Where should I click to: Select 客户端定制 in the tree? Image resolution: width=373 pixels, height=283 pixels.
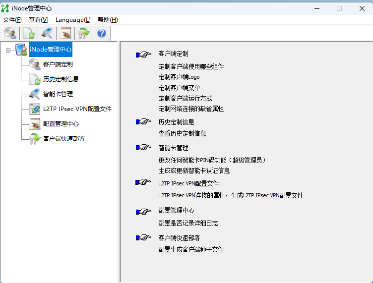[58, 64]
